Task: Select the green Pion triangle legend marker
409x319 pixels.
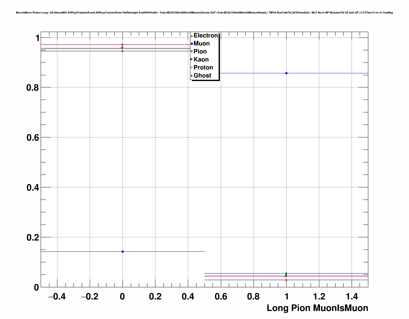Action: click(192, 52)
